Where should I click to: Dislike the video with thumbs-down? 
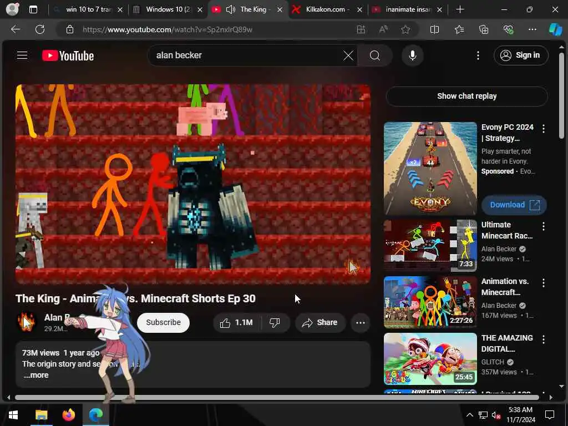[275, 322]
